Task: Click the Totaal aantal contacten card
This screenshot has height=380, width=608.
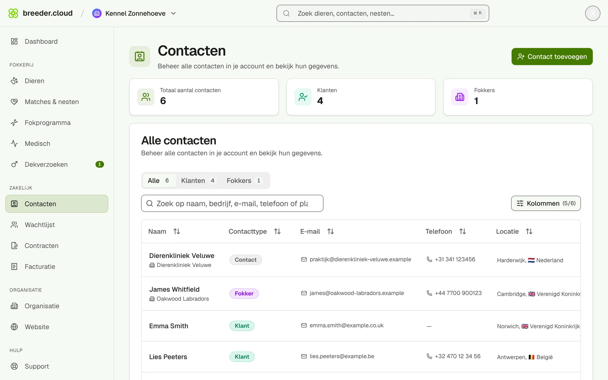Action: pos(204,97)
